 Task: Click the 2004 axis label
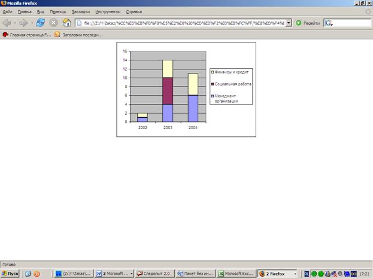pyautogui.click(x=193, y=128)
